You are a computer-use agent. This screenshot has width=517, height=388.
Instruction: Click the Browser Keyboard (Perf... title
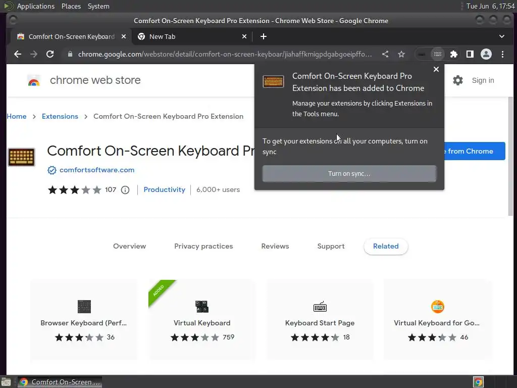tap(83, 323)
